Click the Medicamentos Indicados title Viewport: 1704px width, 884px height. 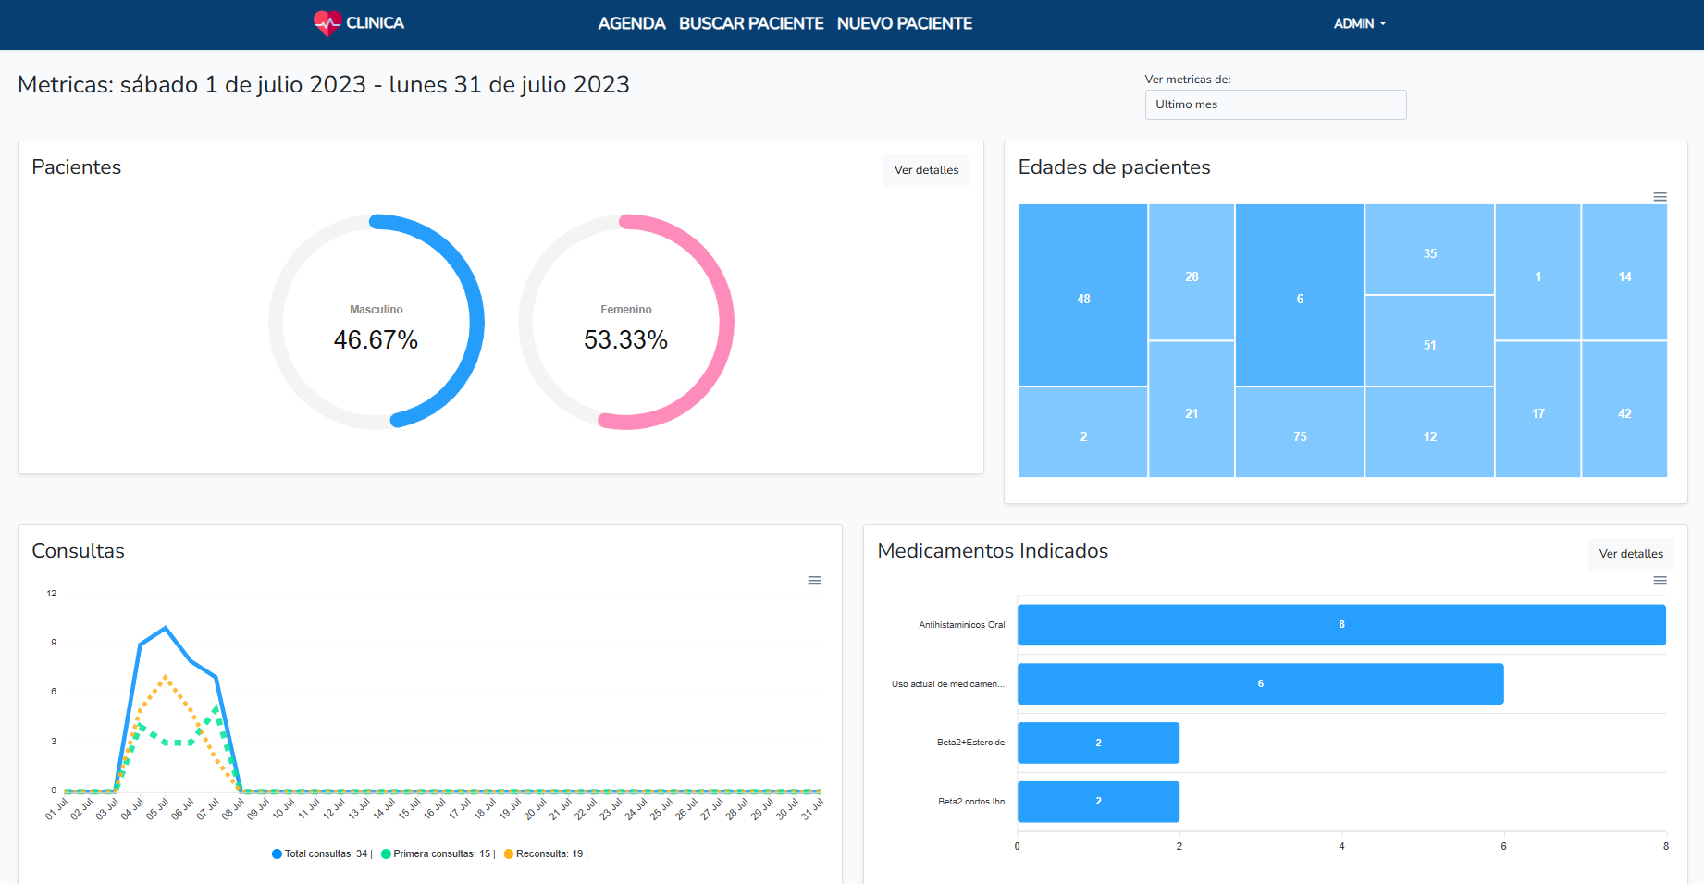pyautogui.click(x=993, y=551)
